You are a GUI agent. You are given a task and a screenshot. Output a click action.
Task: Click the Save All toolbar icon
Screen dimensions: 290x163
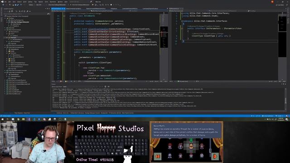(x=18, y=5)
